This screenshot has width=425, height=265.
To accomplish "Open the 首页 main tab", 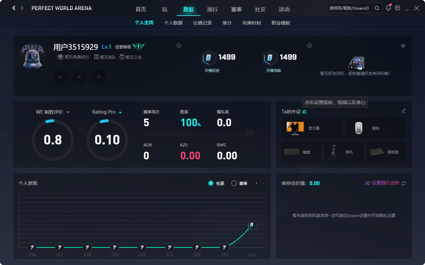I will tap(141, 9).
